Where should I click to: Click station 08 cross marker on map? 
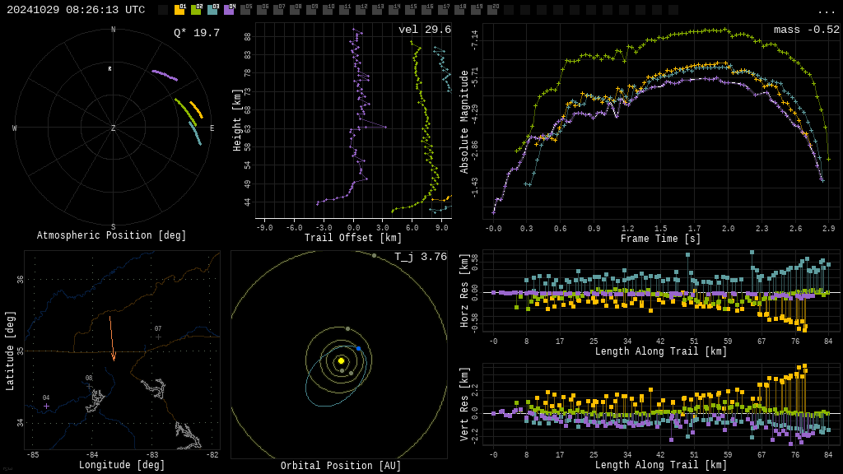click(89, 386)
